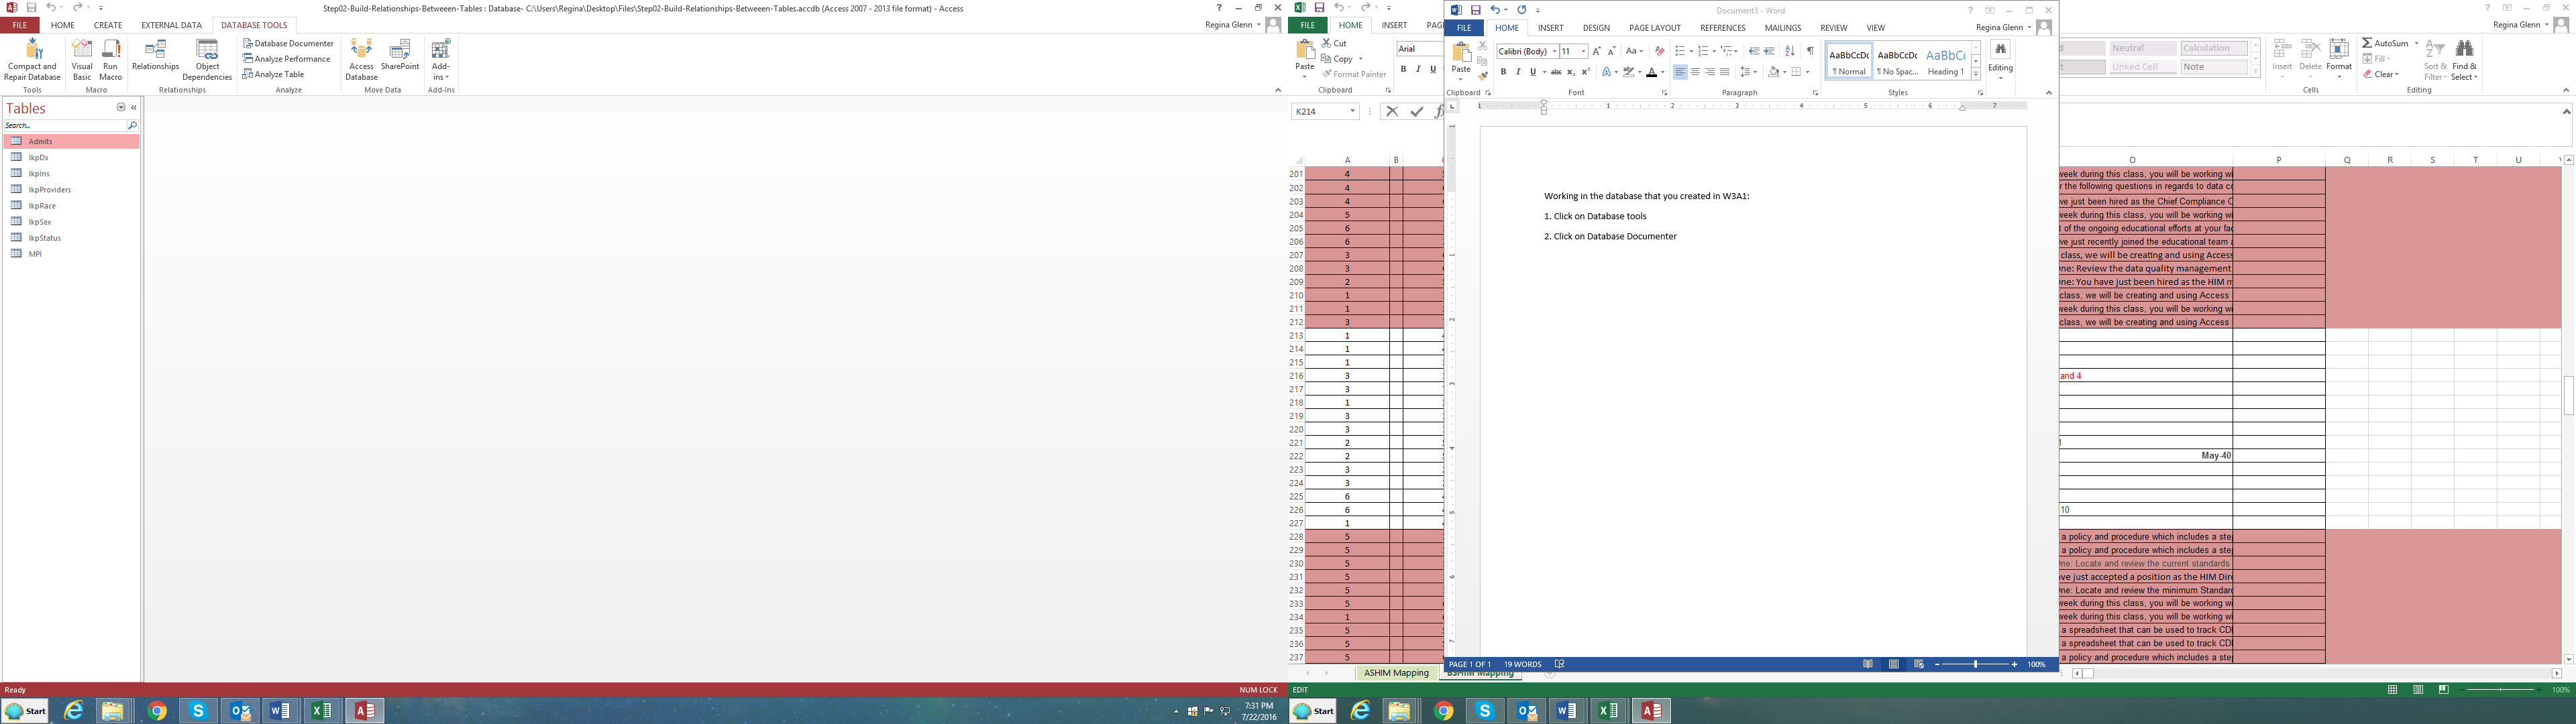Screen dimensions: 2576x724
Task: Open the MAILINGS tab in Word
Action: point(1783,27)
